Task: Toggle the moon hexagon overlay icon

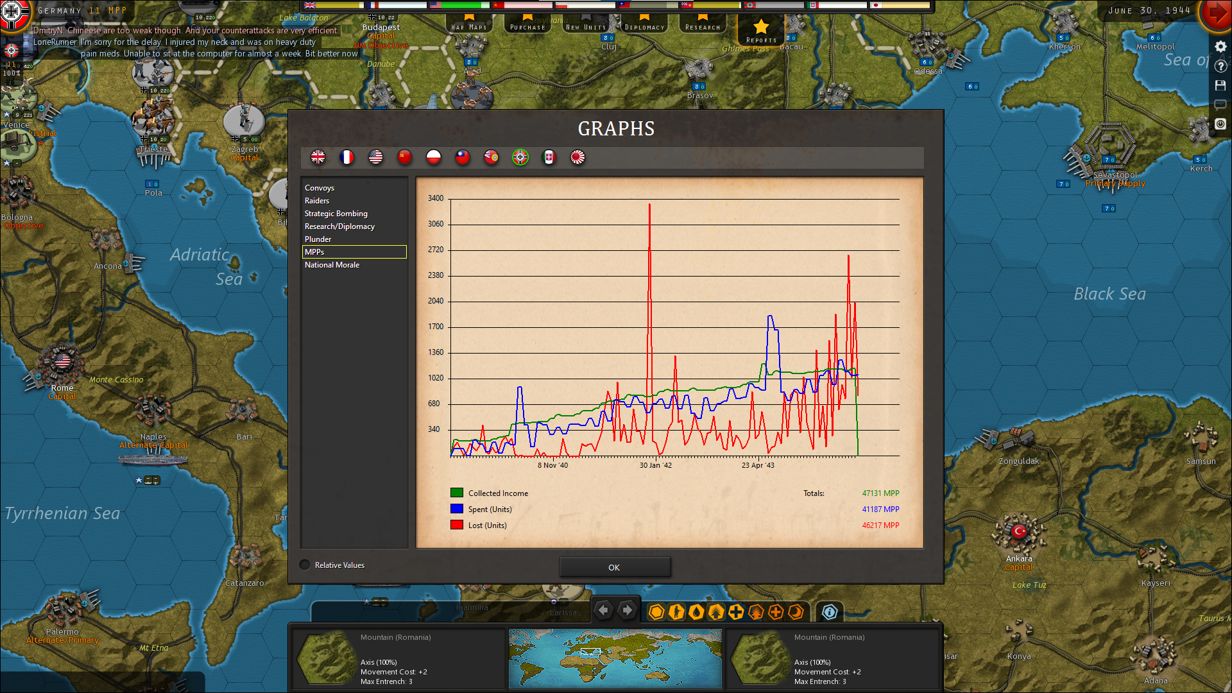Action: point(796,612)
